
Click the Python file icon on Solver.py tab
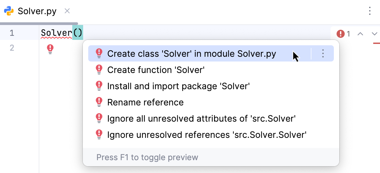click(x=9, y=11)
